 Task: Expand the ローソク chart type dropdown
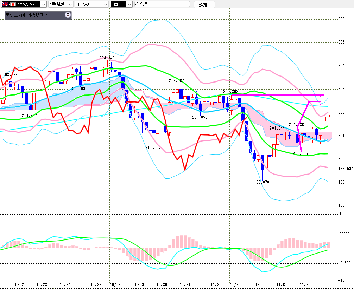click(x=105, y=5)
